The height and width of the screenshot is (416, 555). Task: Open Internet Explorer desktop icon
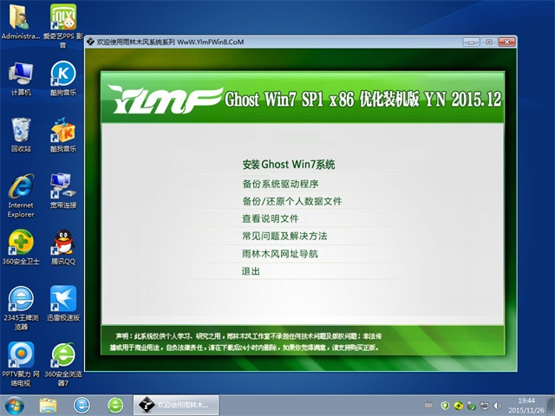tap(21, 196)
